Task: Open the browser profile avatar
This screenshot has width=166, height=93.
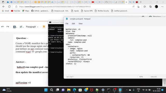Action: pyautogui.click(x=156, y=7)
